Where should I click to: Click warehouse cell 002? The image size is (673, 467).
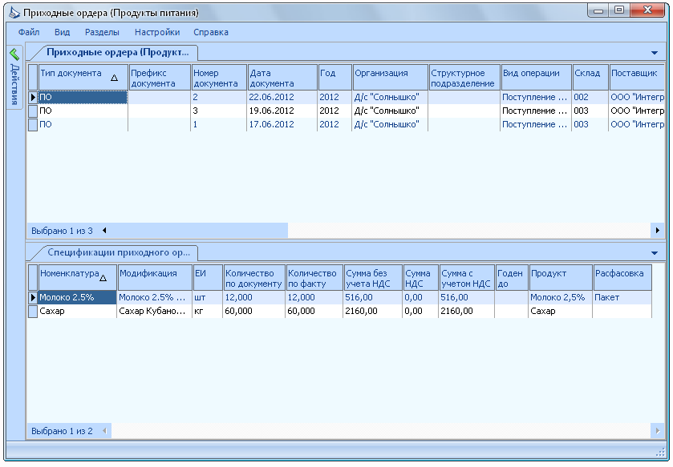(x=590, y=97)
